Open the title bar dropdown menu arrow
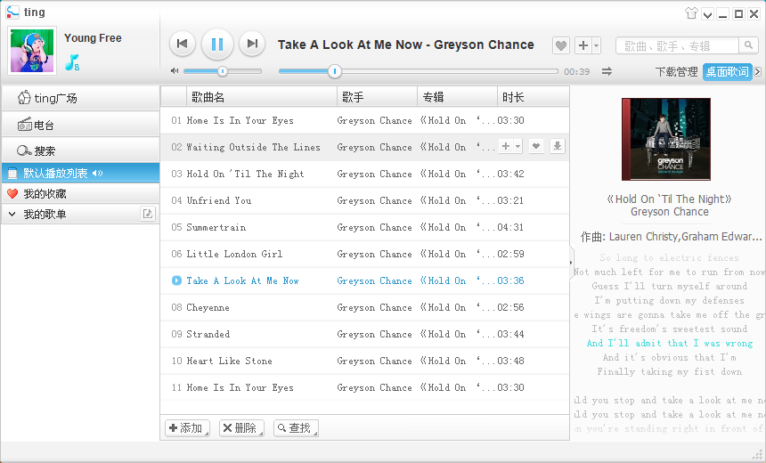Screen dimensions: 766x463 pos(707,14)
